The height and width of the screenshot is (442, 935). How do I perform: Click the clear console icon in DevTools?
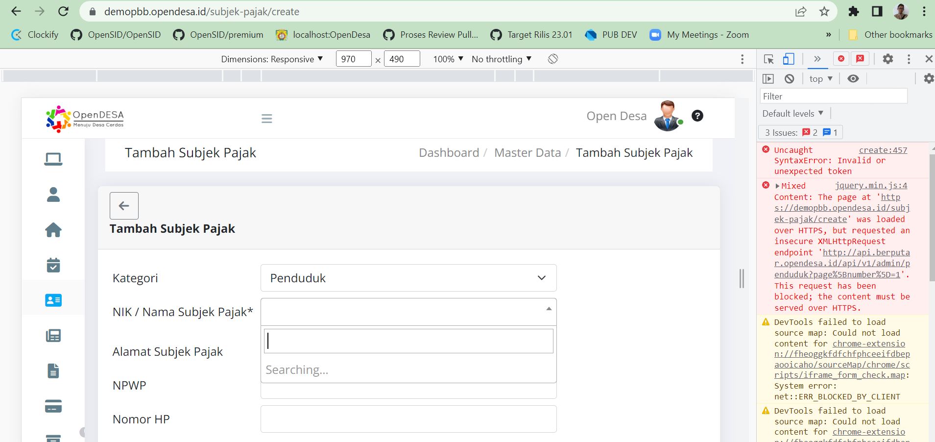789,78
